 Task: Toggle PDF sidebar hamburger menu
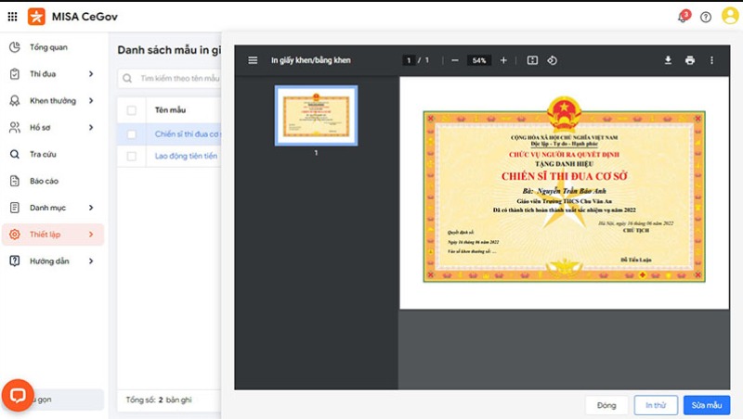tap(253, 60)
